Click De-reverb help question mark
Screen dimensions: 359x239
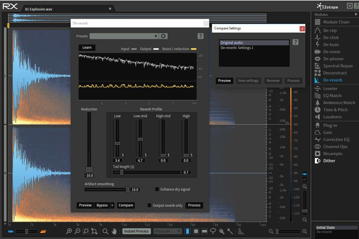point(200,36)
